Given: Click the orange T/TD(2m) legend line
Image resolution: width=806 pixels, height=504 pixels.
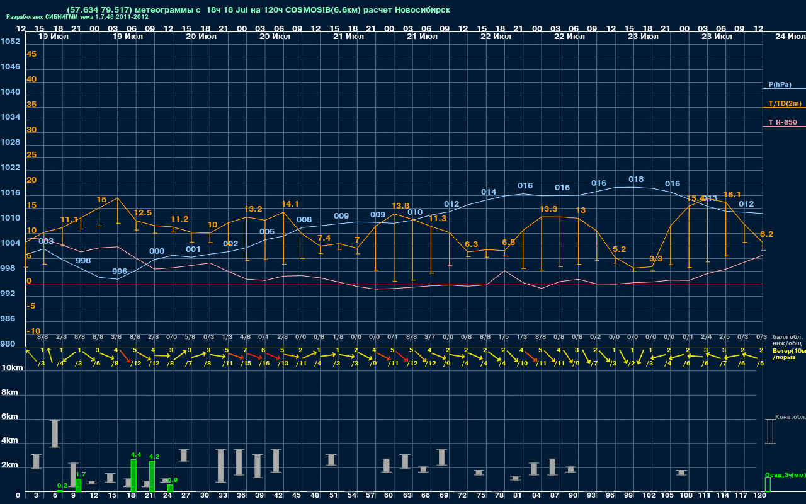Looking at the screenshot, I should click(x=784, y=108).
